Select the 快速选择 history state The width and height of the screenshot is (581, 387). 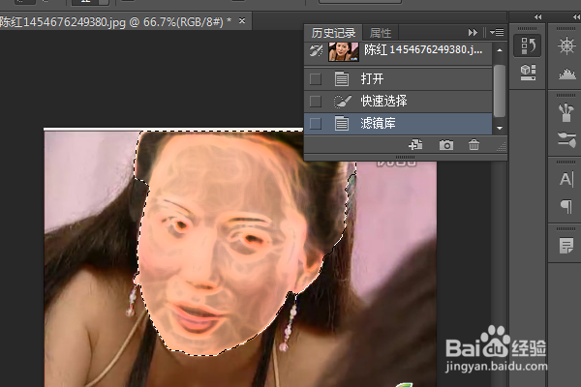coord(398,101)
